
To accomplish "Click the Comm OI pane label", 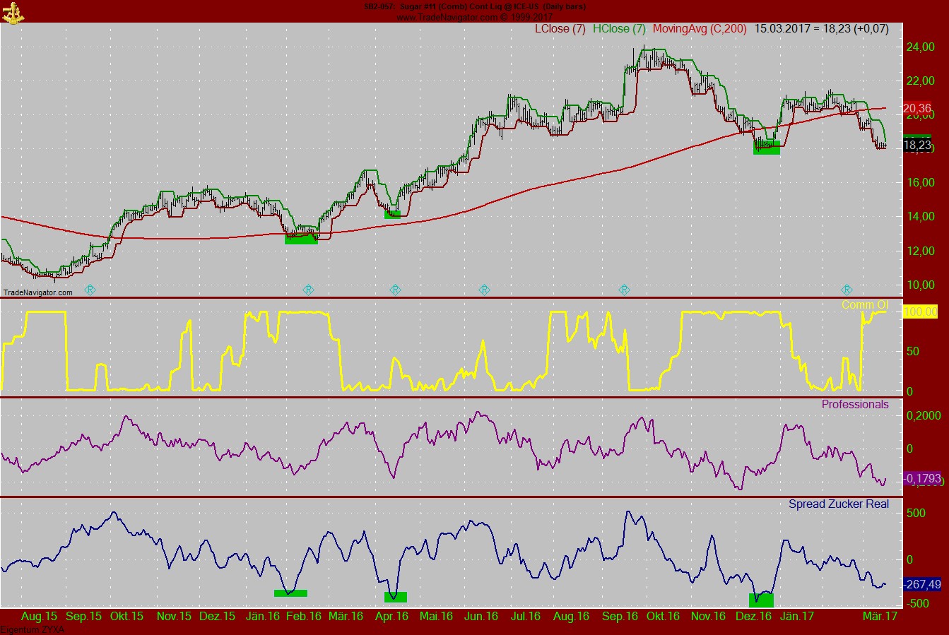I will click(864, 305).
